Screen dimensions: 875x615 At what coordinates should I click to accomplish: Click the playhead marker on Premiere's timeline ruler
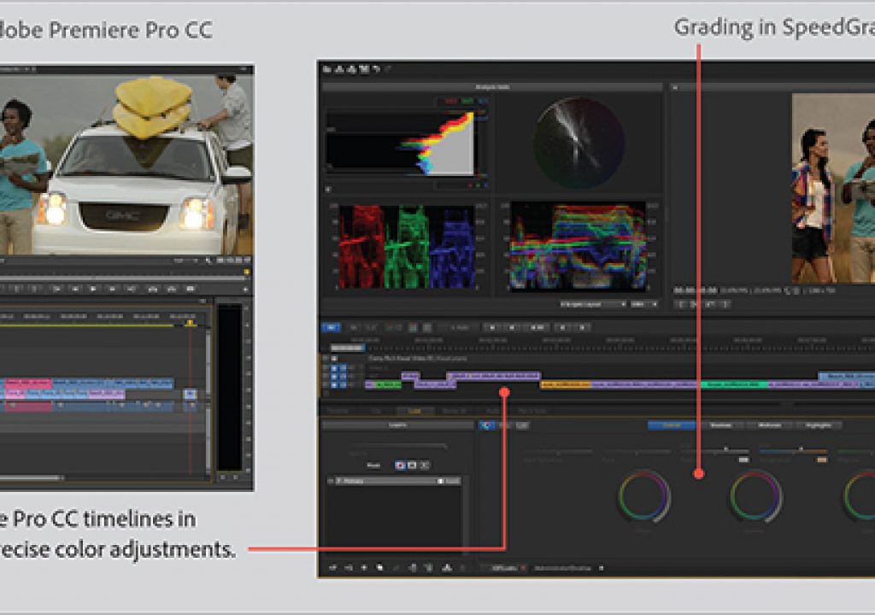(191, 323)
